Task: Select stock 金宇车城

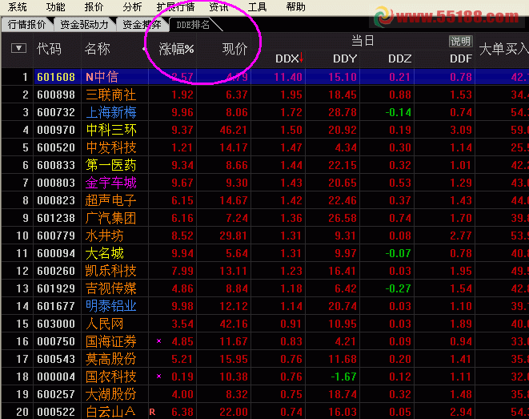Action: [x=111, y=183]
